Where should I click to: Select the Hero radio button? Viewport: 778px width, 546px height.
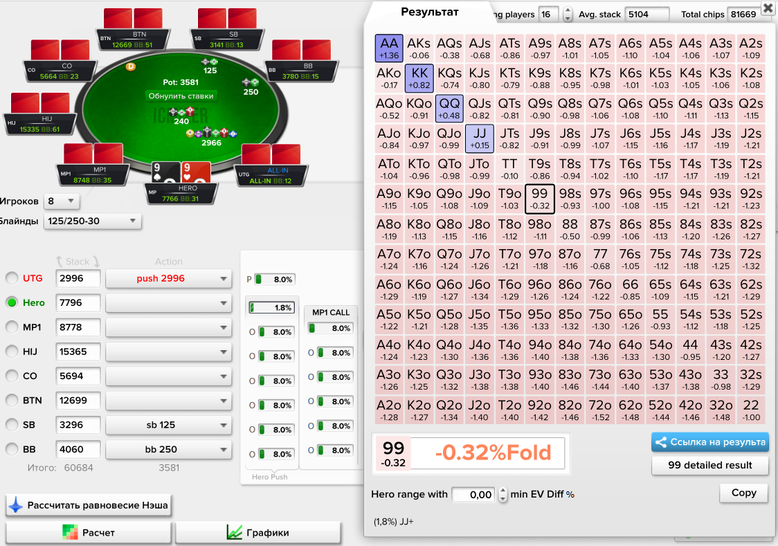pyautogui.click(x=12, y=302)
